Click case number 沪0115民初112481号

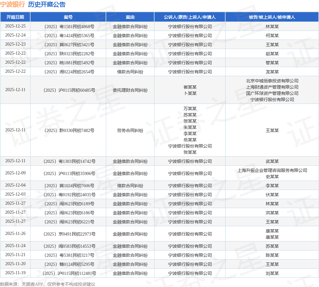tap(69, 273)
